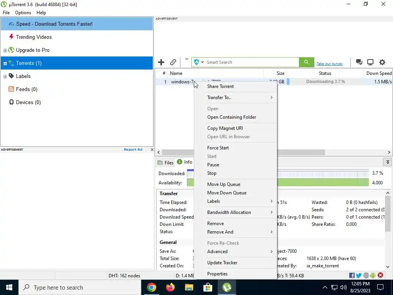This screenshot has height=295, width=393.
Task: Show hidden system tray icons
Action: (325, 287)
